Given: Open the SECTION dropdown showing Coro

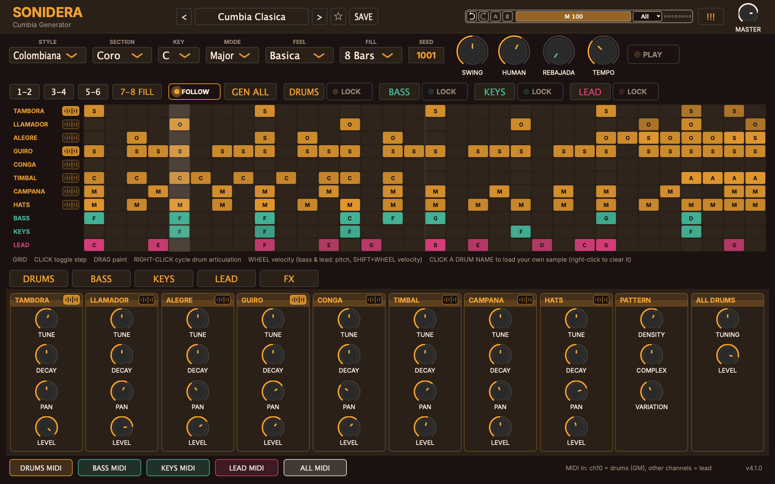Looking at the screenshot, I should 122,55.
